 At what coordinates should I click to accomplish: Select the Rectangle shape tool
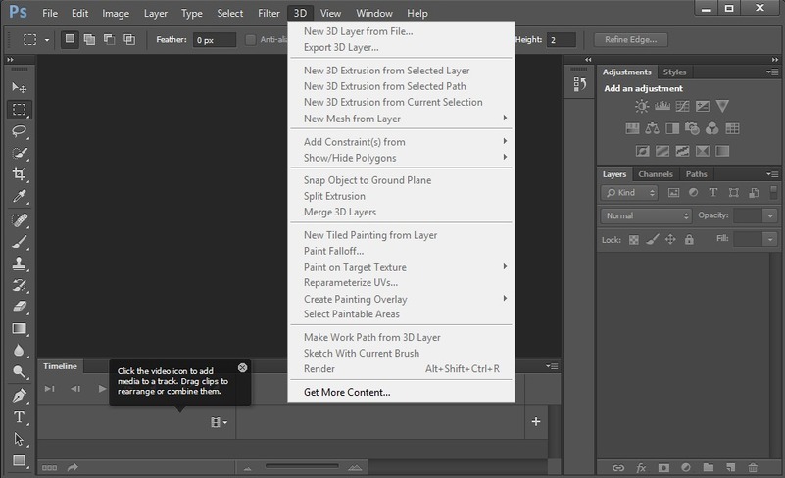[19, 460]
